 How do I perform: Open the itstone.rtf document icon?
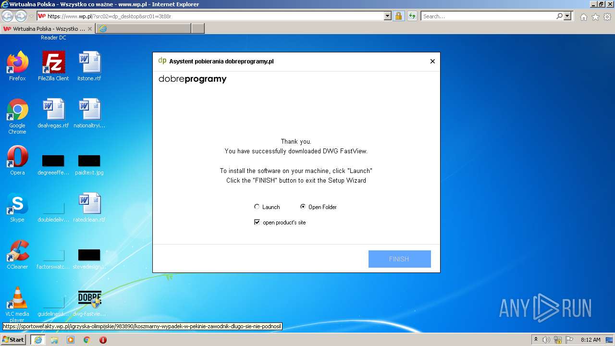[89, 66]
